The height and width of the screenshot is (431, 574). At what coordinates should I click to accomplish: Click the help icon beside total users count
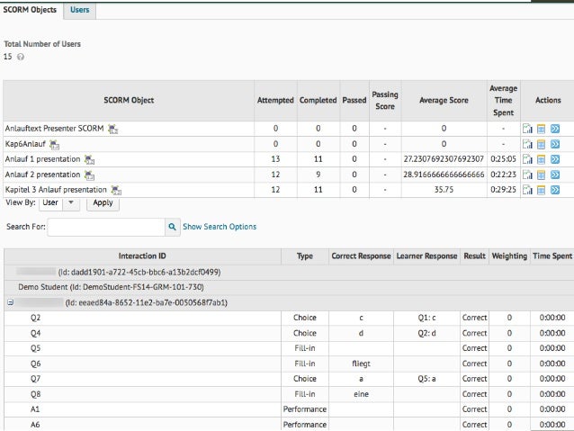[21, 57]
